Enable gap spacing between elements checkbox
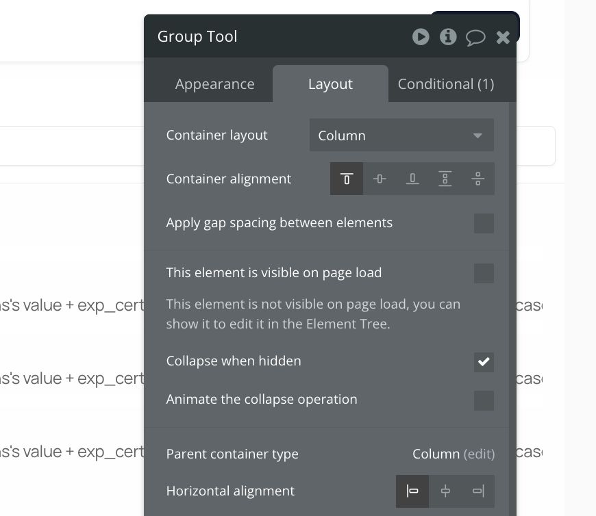The image size is (596, 516). [x=484, y=223]
